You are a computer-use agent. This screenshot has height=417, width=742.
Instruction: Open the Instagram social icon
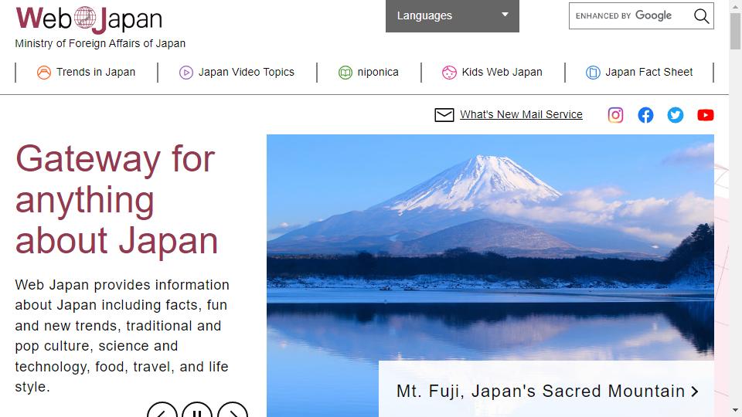click(x=615, y=115)
